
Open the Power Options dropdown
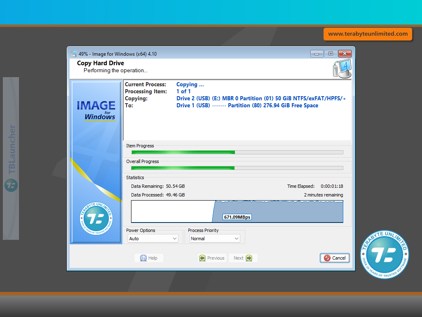coord(153,239)
